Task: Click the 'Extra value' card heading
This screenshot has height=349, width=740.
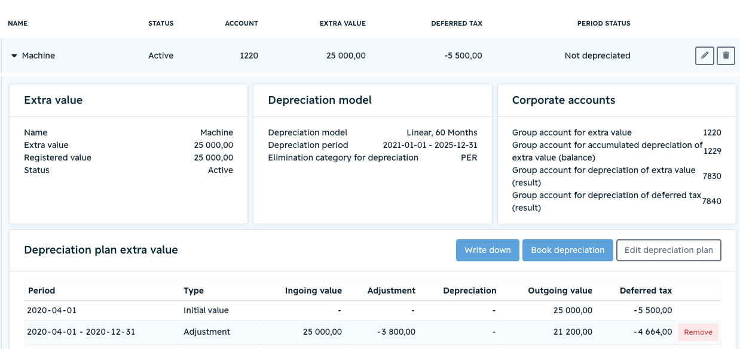Action: click(x=53, y=100)
